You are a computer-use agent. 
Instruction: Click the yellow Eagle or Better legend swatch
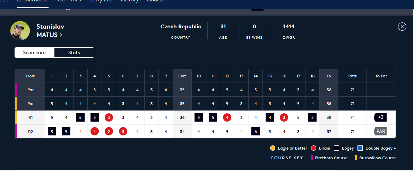tap(273, 148)
